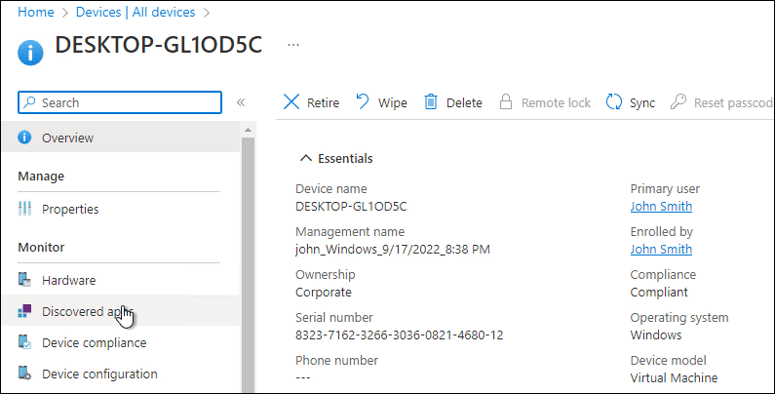
Task: Click the Overview info icon in sidebar
Action: (x=24, y=137)
